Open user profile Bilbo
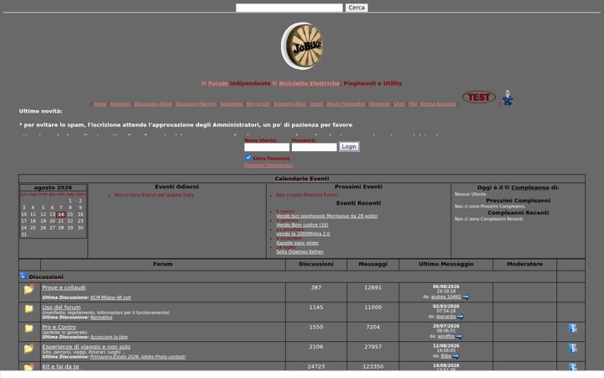The width and height of the screenshot is (604, 378). pyautogui.click(x=445, y=356)
